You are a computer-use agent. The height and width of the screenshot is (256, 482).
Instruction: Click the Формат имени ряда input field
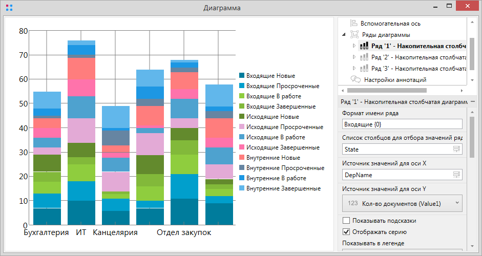pyautogui.click(x=402, y=124)
